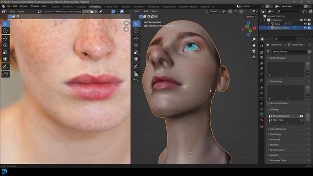Open the Window menu
Screen dimensions: 313x176
tap(34, 6)
